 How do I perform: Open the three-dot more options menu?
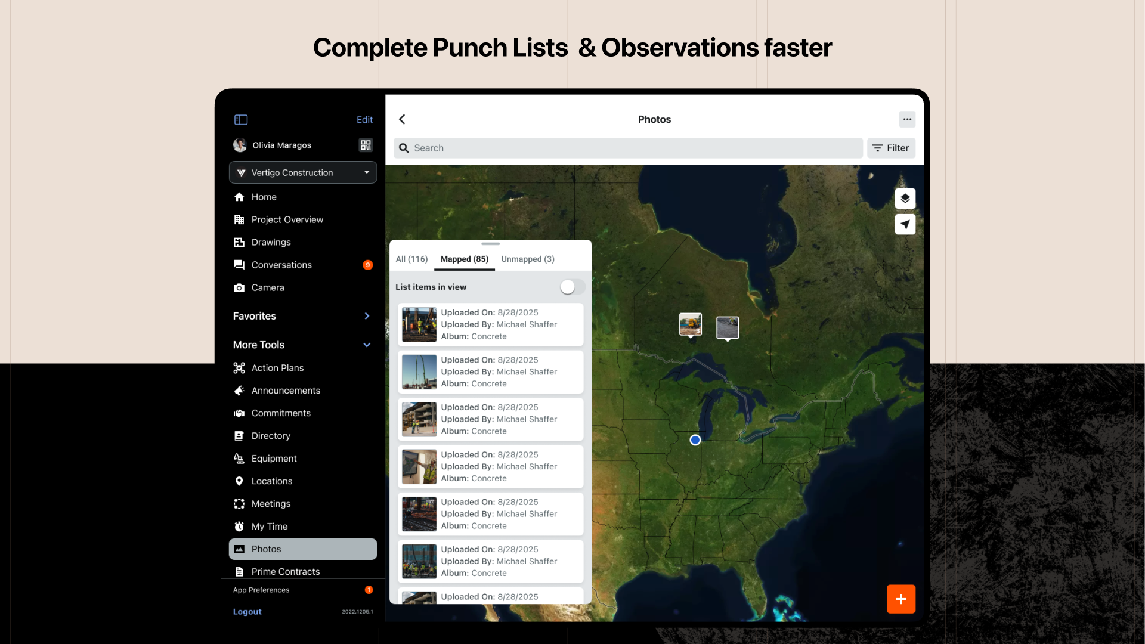pos(907,119)
